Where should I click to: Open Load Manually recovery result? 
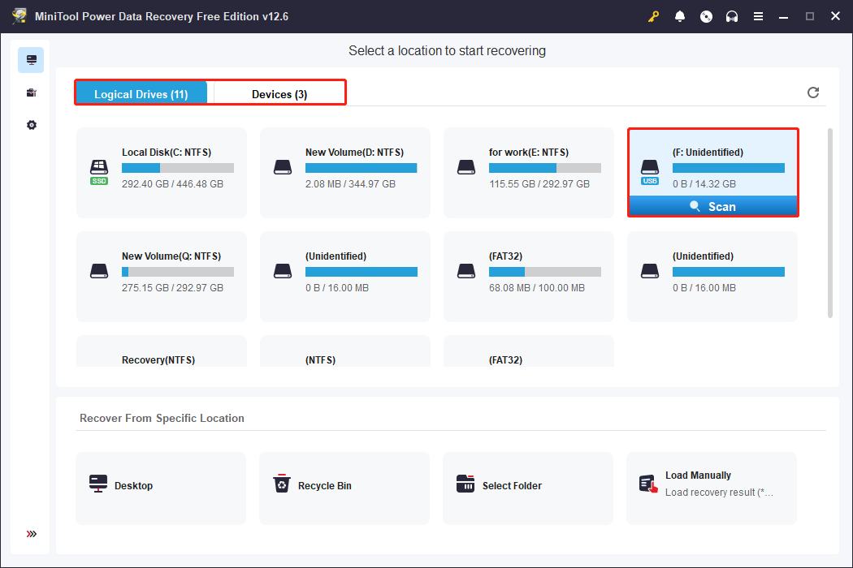[712, 486]
